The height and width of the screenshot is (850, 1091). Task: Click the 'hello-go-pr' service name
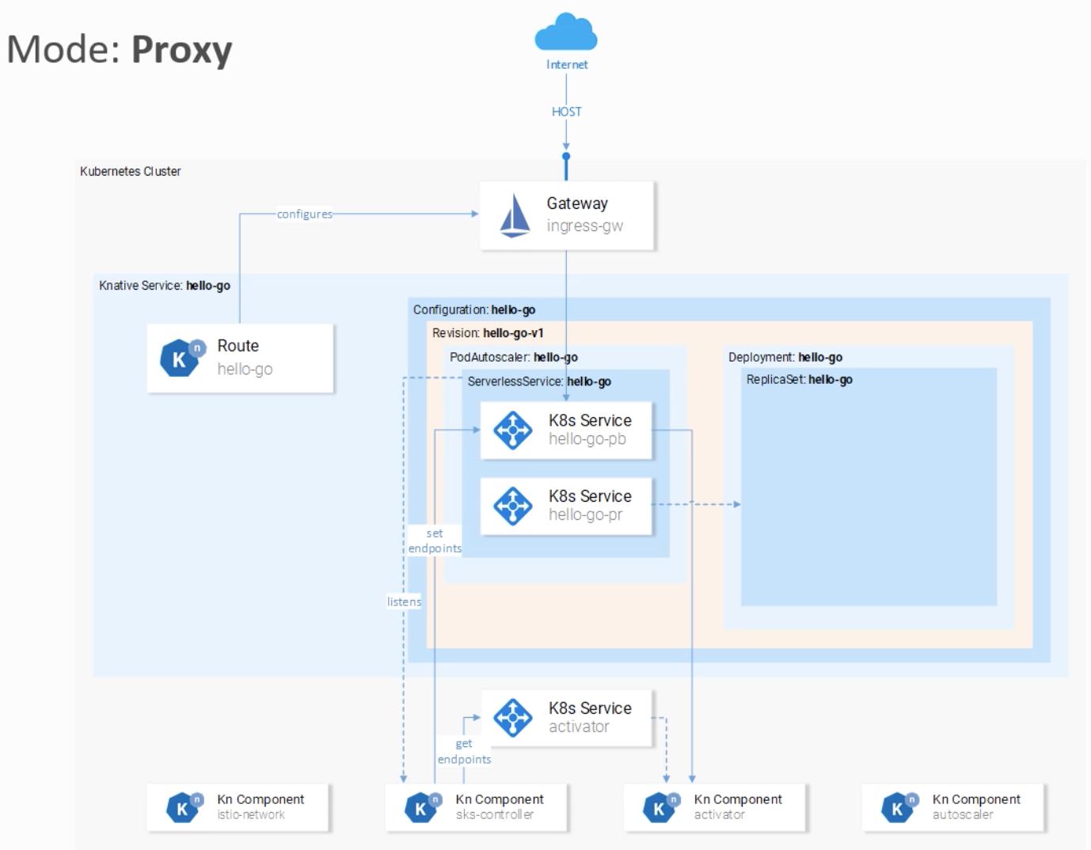(x=586, y=514)
